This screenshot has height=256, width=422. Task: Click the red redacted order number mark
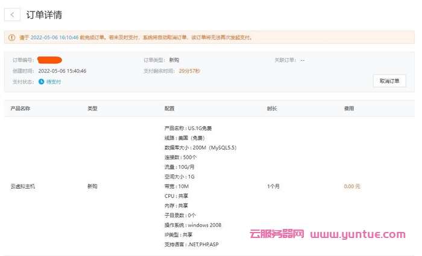click(x=49, y=60)
